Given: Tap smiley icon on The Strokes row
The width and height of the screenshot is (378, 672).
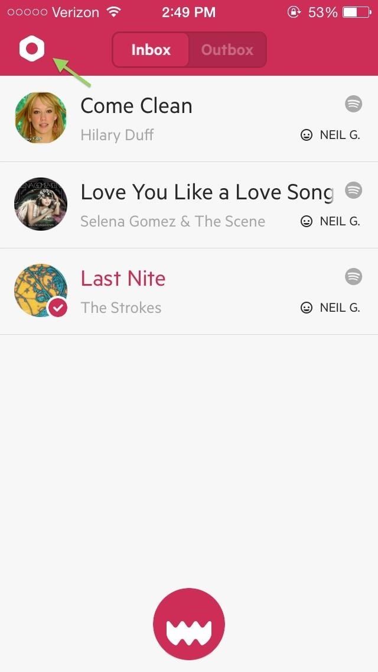Looking at the screenshot, I should click(x=307, y=308).
